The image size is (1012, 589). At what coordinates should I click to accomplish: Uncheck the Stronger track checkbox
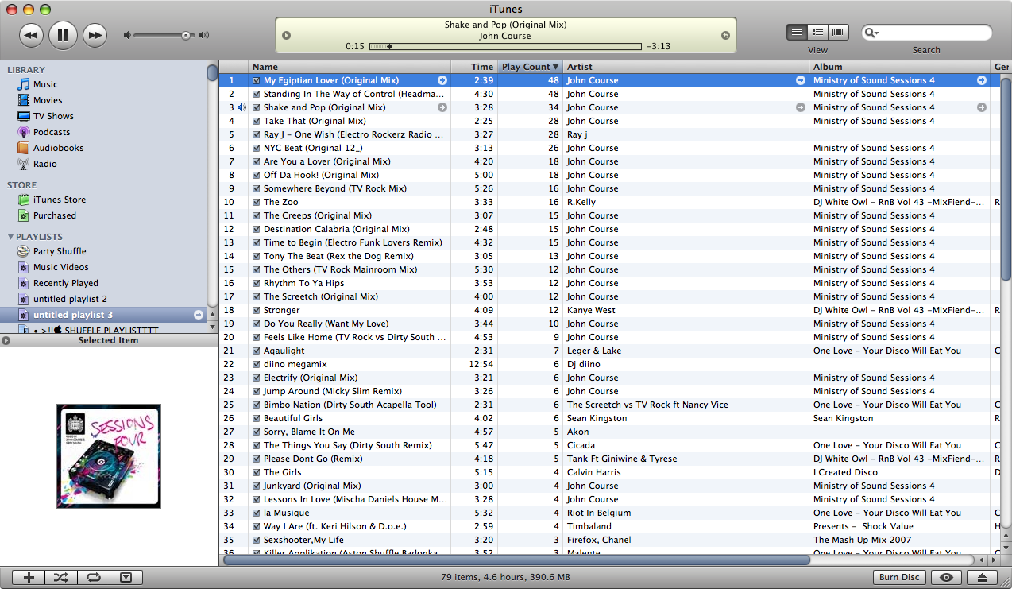pos(257,310)
